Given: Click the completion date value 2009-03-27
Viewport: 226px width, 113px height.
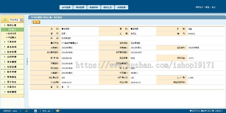Looking at the screenshot, I should coord(136,83).
